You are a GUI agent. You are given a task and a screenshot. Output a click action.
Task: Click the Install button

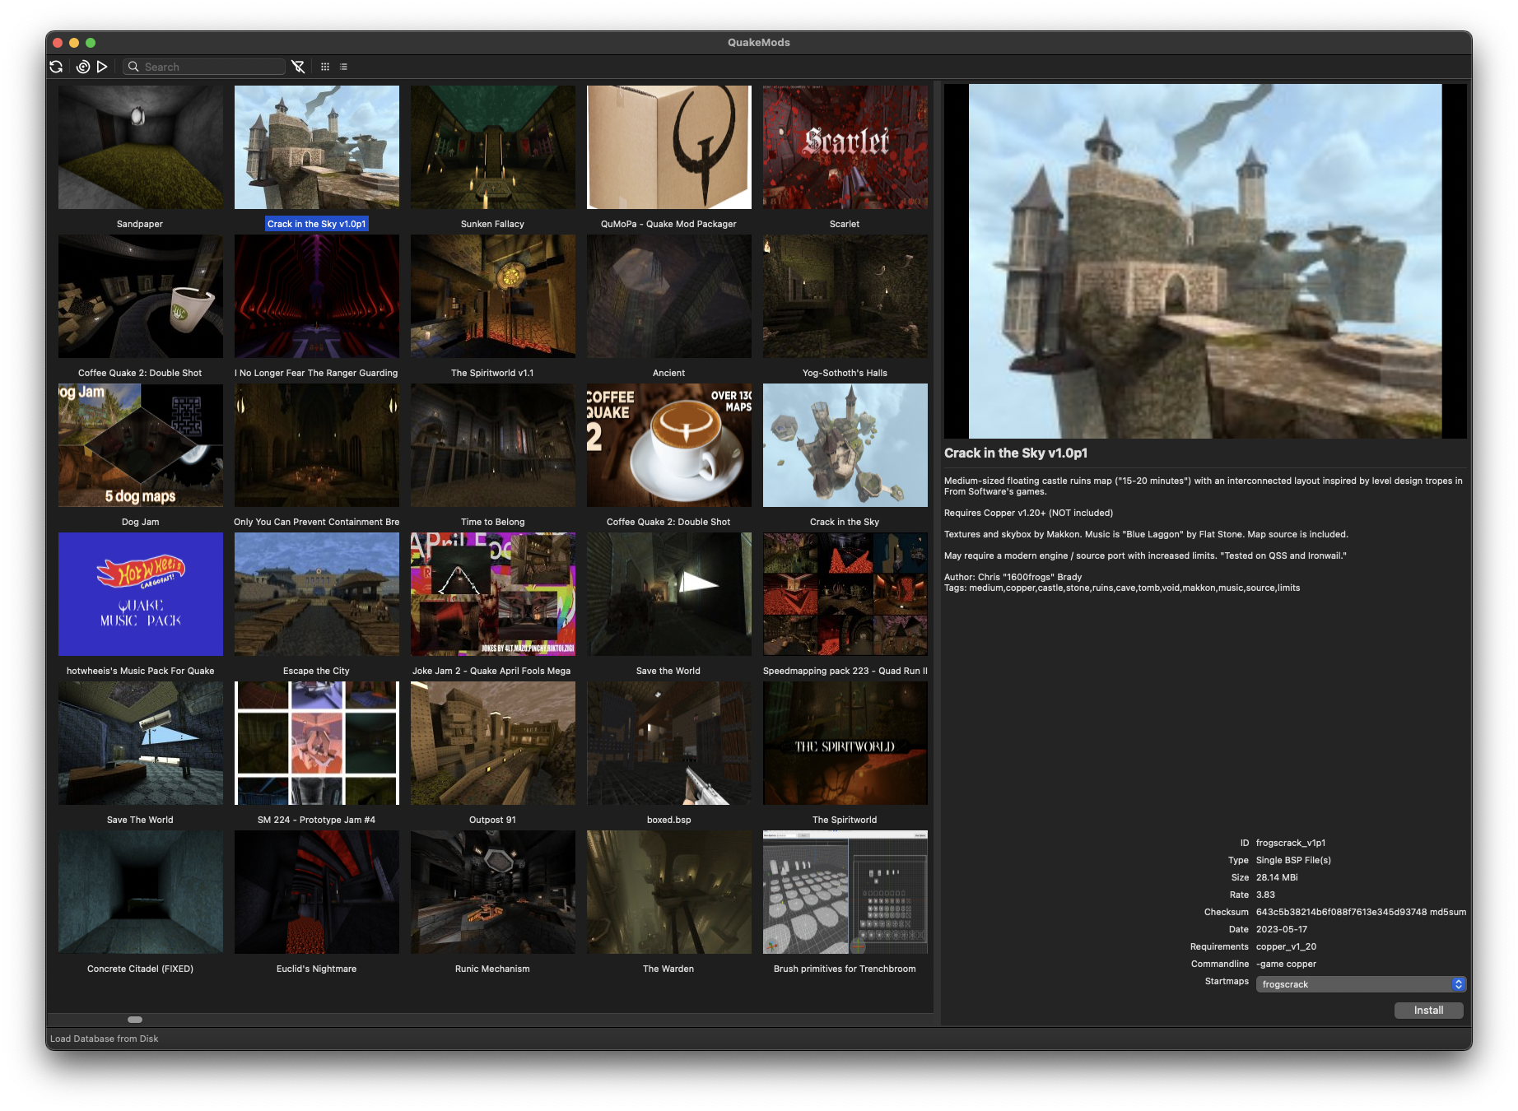[x=1428, y=1010]
